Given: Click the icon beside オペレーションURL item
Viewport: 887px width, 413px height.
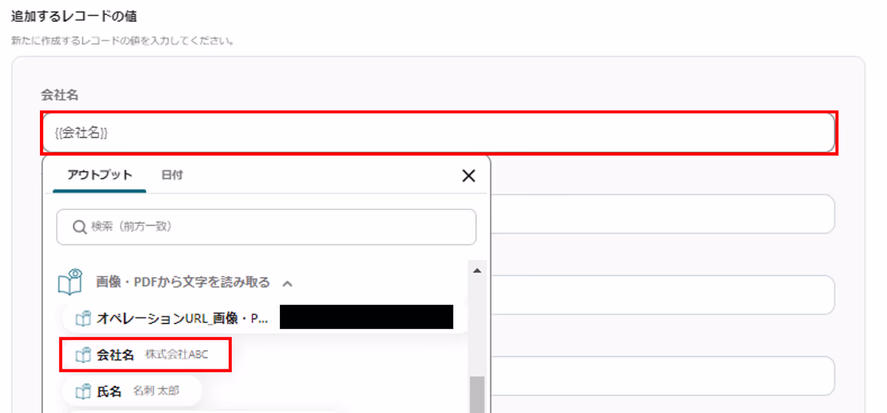Looking at the screenshot, I should point(83,318).
